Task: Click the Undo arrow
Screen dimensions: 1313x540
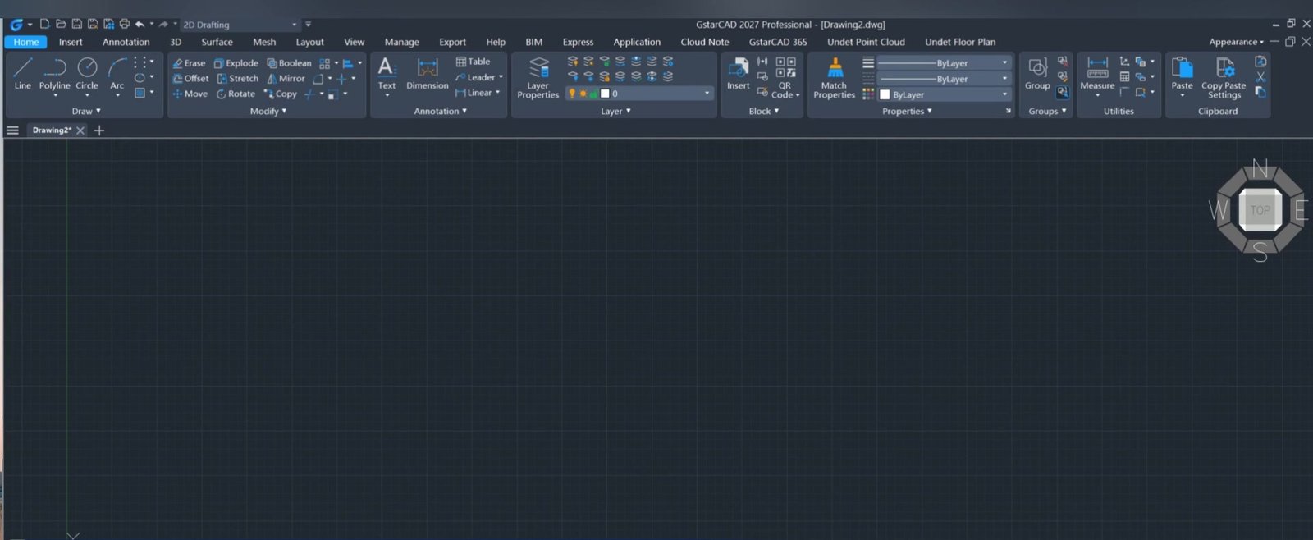Action: pyautogui.click(x=140, y=25)
